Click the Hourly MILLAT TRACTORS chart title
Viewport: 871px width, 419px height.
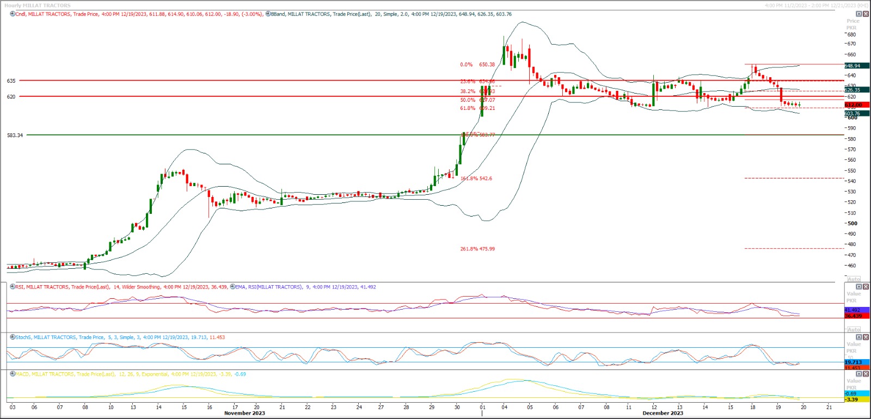(x=38, y=5)
